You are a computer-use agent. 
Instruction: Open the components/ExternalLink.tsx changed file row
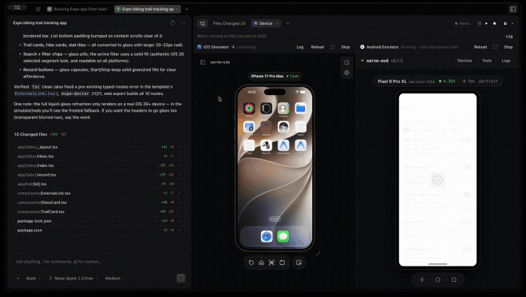click(99, 193)
